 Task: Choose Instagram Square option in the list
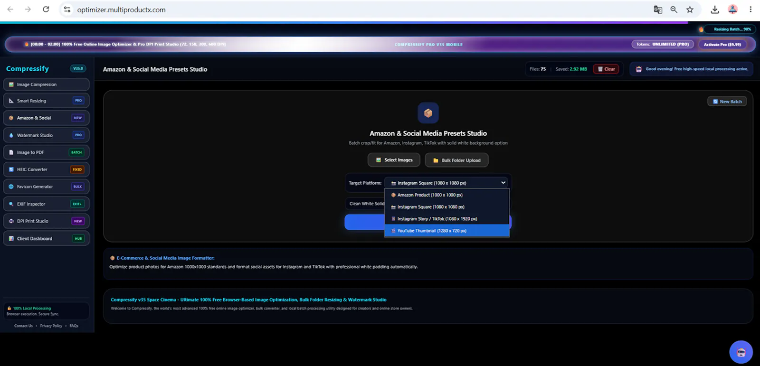point(447,207)
